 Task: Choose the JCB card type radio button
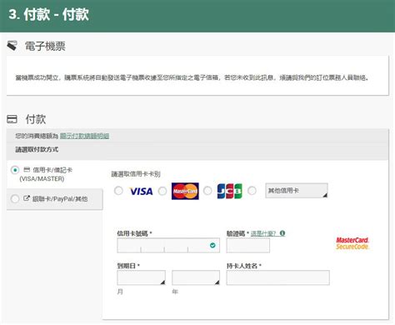[x=207, y=191]
